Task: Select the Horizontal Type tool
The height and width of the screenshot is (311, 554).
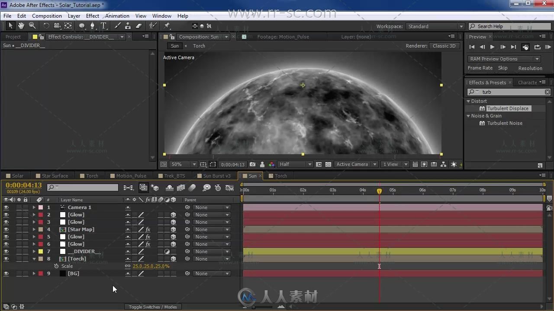Action: click(x=103, y=26)
